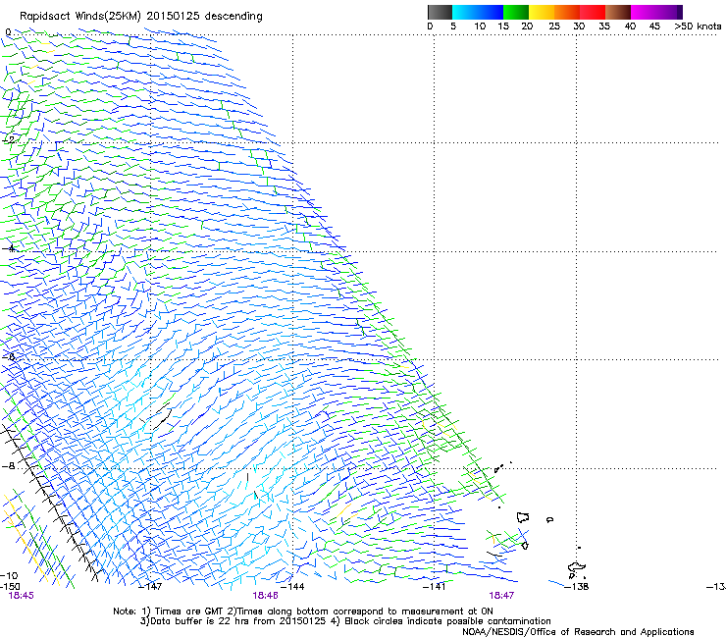Screen dimensions: 726x638
Task: Click the '>50 knots' legend label
Action: pyautogui.click(x=698, y=27)
